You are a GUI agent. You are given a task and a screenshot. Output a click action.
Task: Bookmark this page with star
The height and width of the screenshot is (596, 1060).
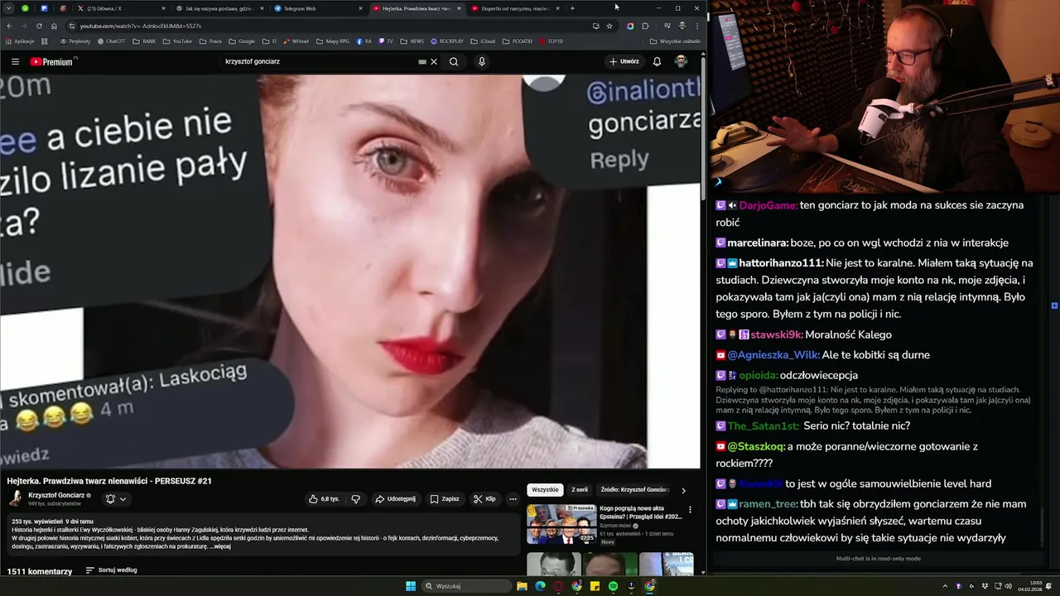point(609,26)
